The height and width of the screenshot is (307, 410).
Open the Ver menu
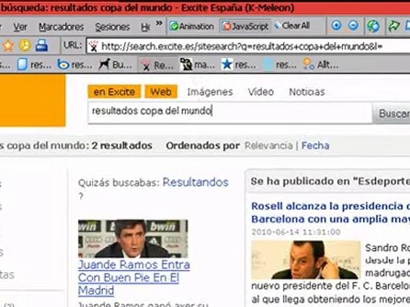click(x=20, y=27)
